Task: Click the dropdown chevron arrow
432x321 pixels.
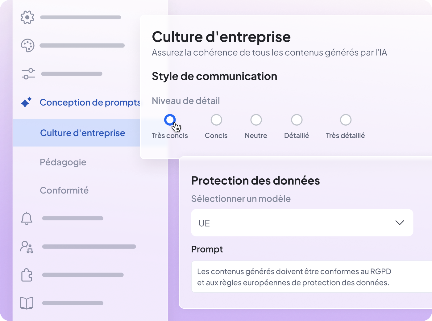Action: tap(400, 223)
